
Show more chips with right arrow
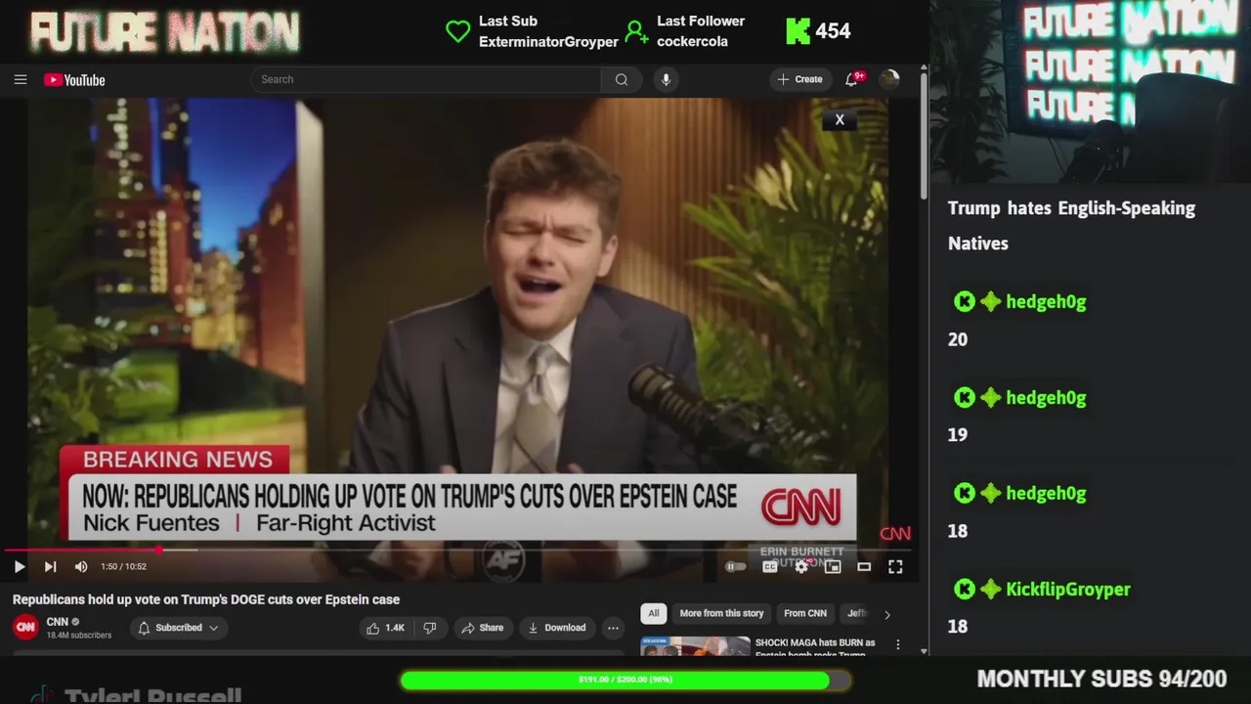pos(886,614)
